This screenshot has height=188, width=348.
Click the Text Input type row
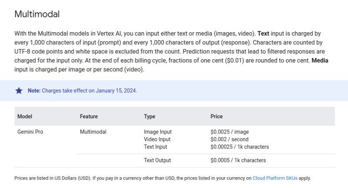click(155, 147)
